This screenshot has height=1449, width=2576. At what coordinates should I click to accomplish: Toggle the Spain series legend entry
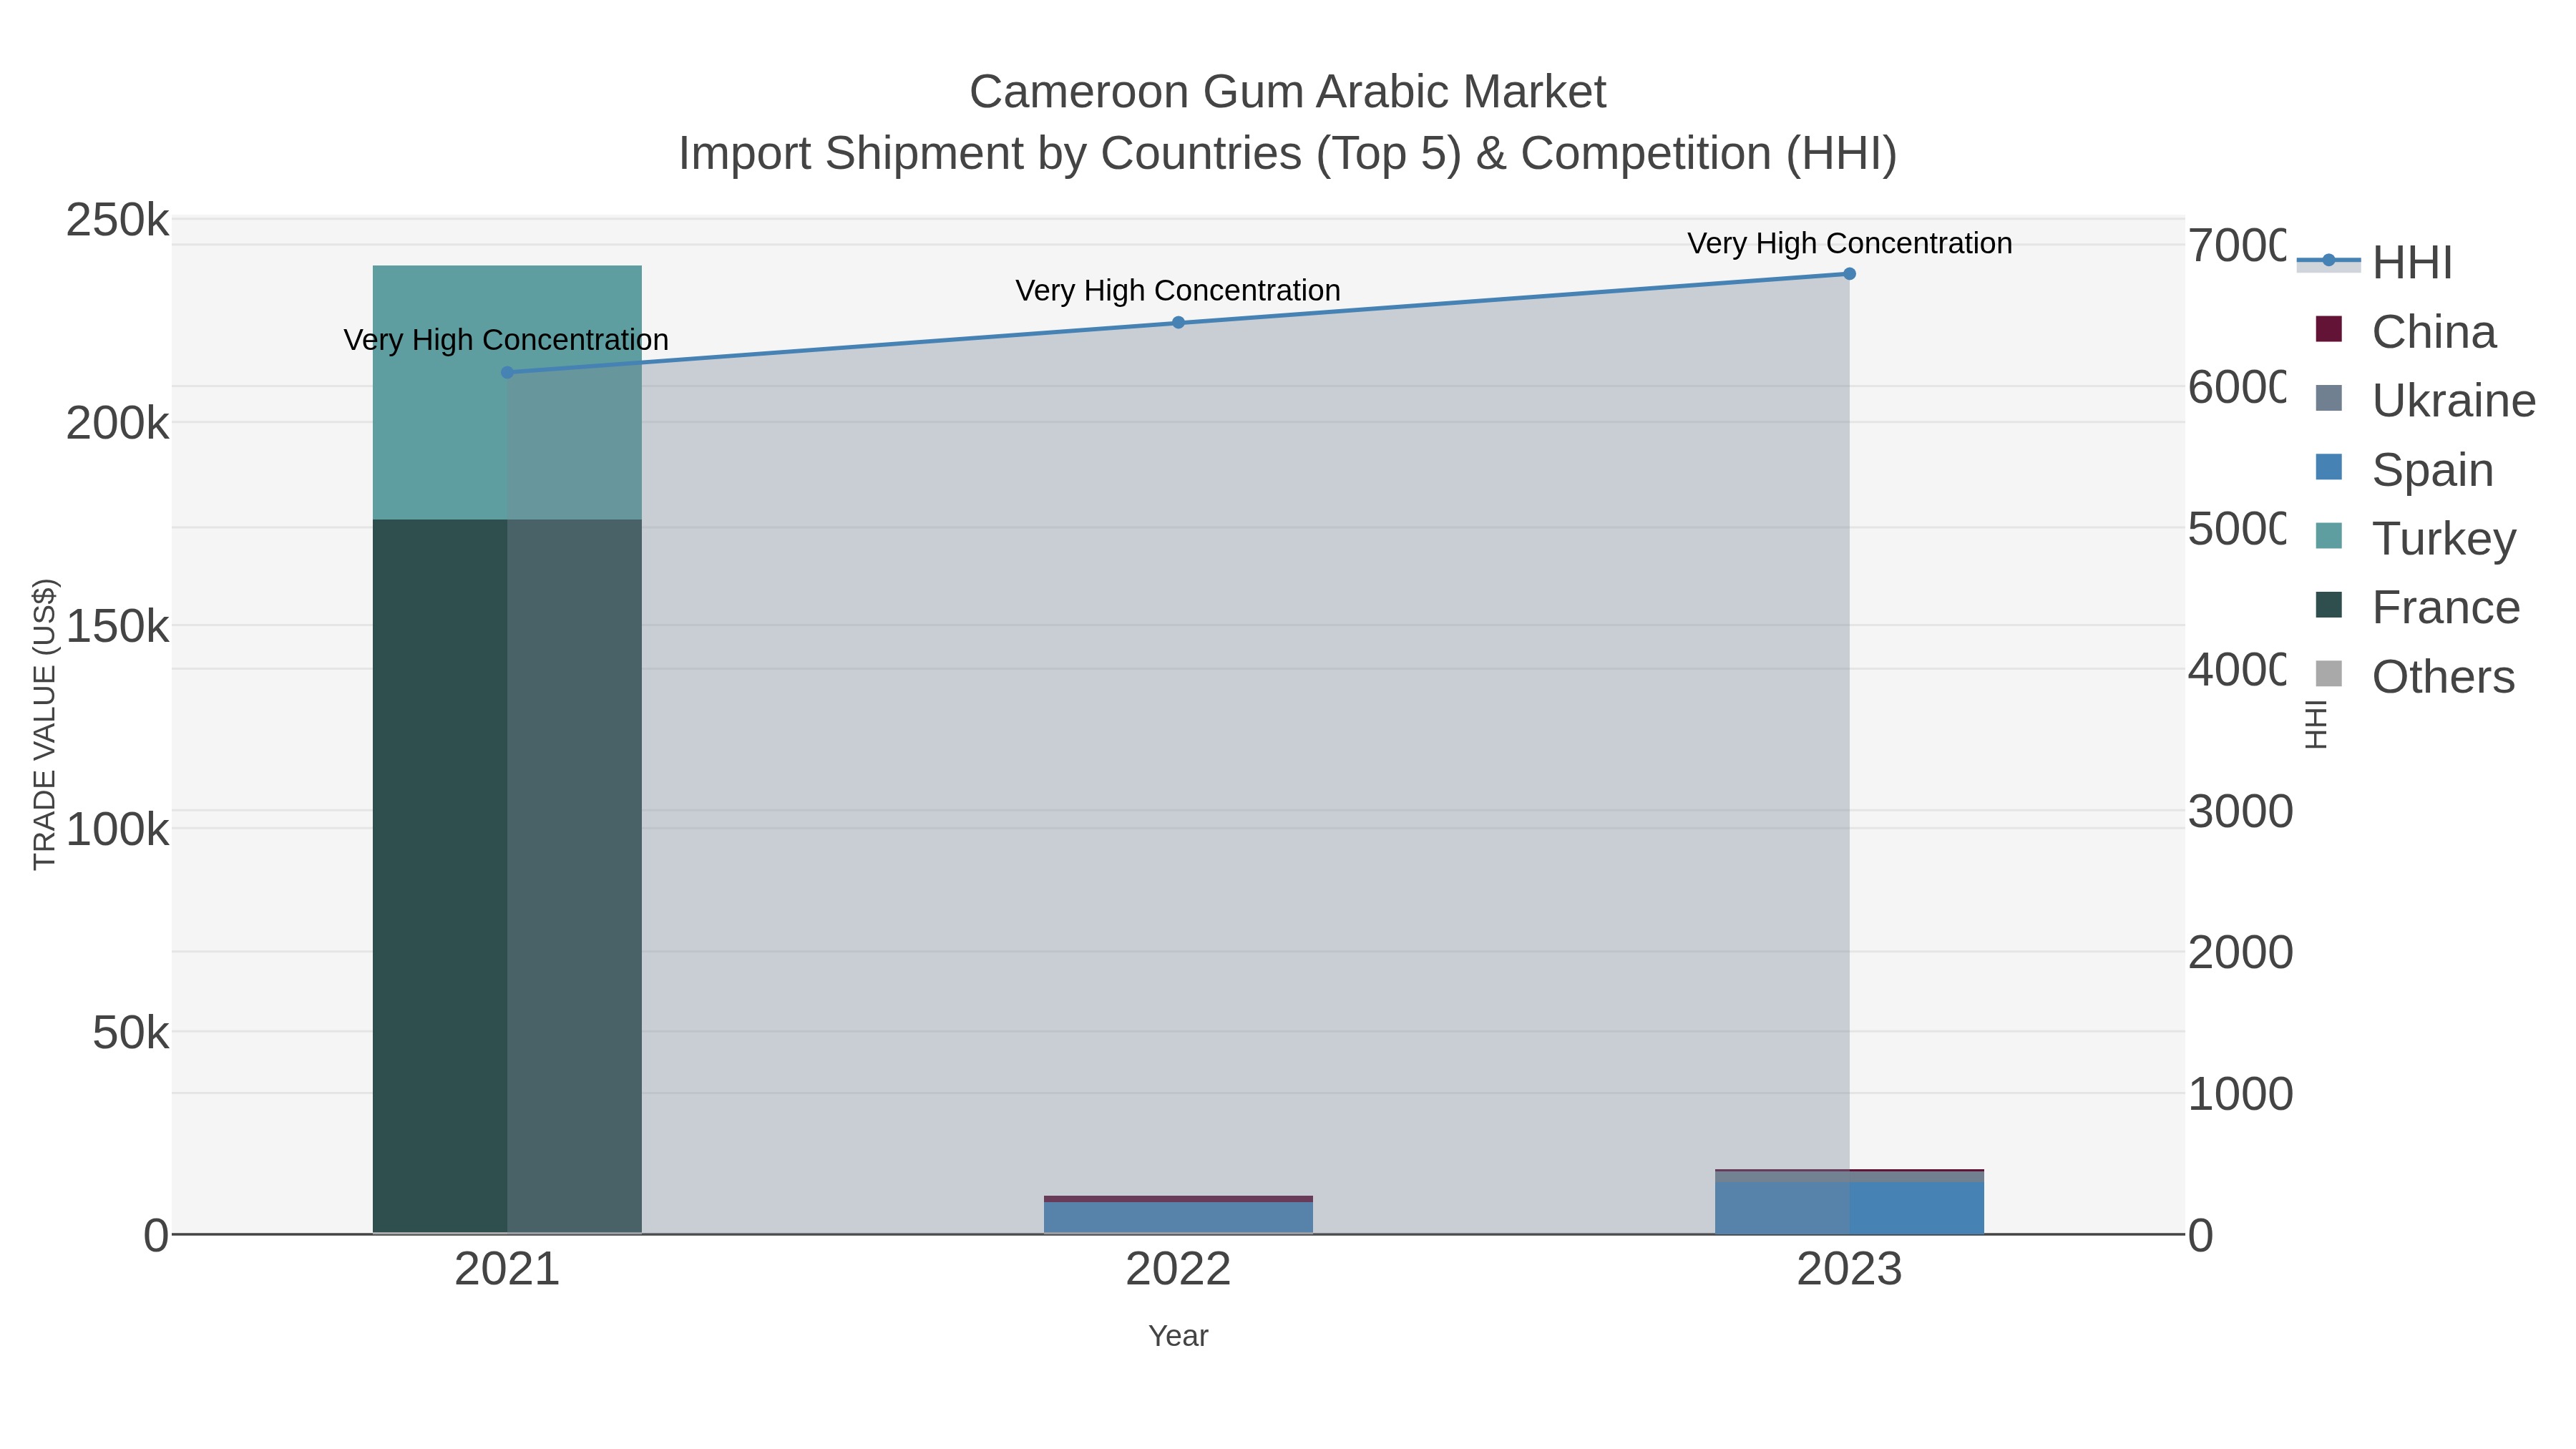point(2404,469)
